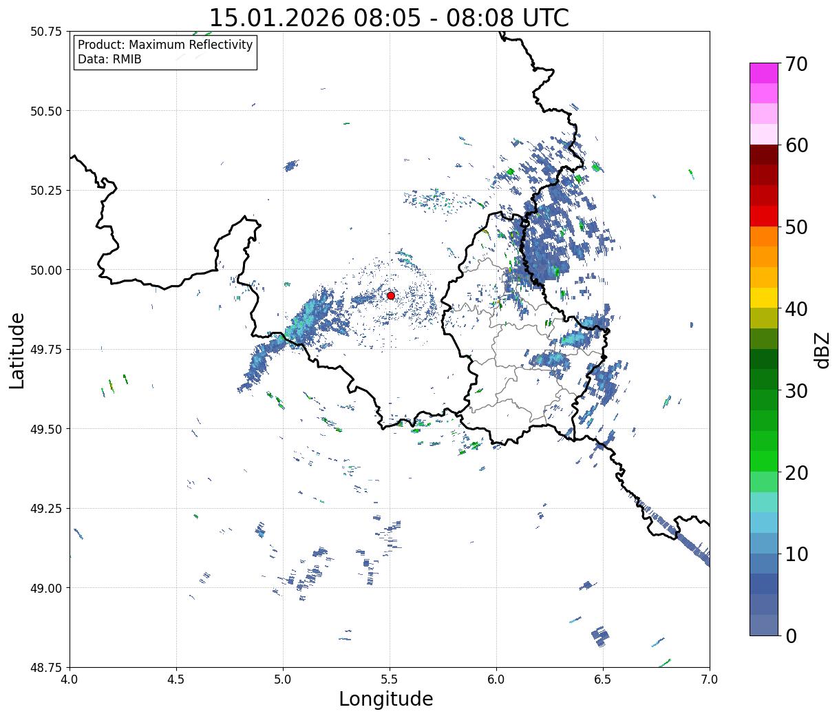This screenshot has width=839, height=716.
Task: Click the 'Latitude' axis label
Action: point(17,350)
